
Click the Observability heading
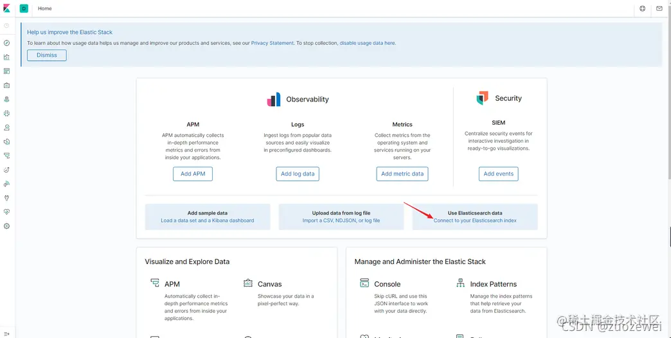(307, 99)
